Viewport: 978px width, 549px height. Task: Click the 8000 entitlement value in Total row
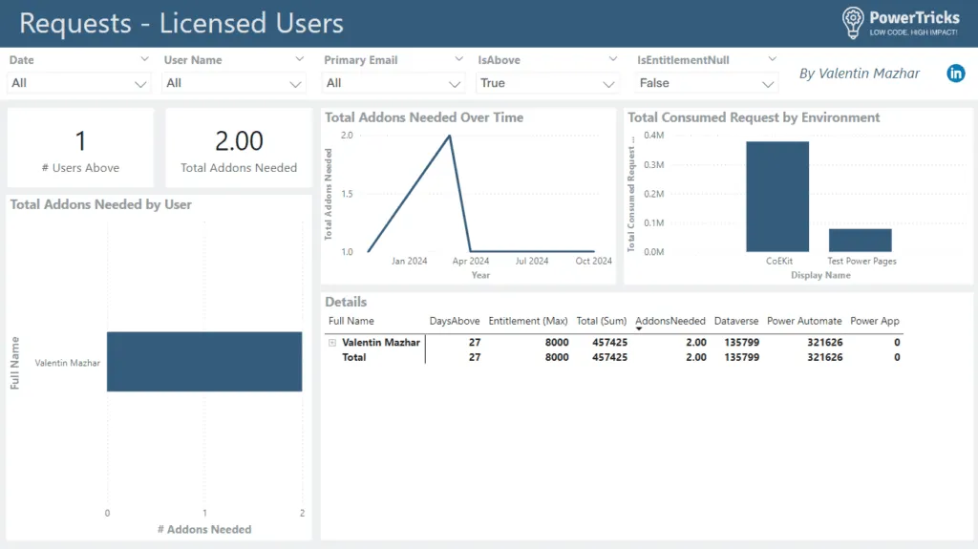click(557, 357)
